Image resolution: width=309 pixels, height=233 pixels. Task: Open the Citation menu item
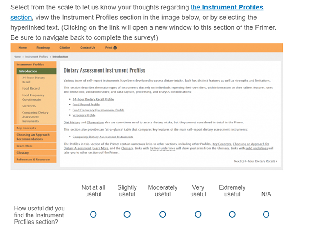point(65,48)
